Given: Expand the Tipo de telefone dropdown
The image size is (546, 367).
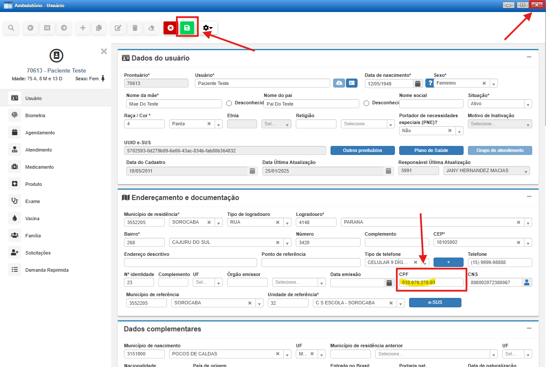Looking at the screenshot, I should [425, 262].
